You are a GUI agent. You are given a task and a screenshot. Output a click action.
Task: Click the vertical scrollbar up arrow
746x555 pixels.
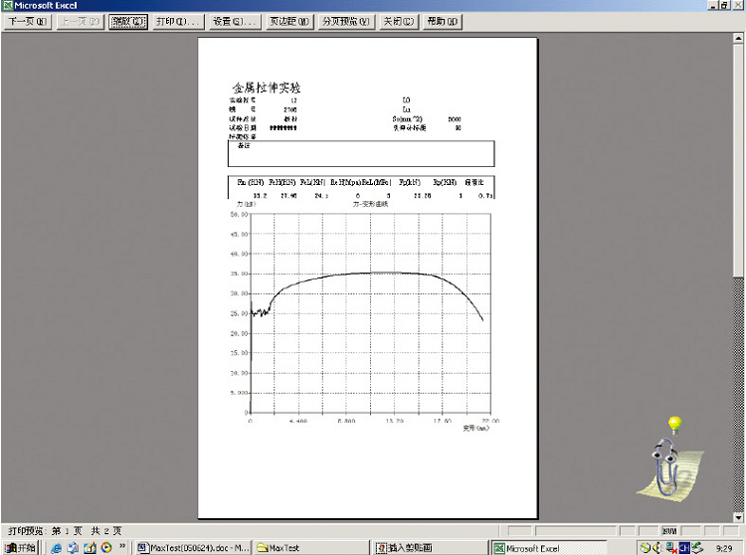[738, 38]
